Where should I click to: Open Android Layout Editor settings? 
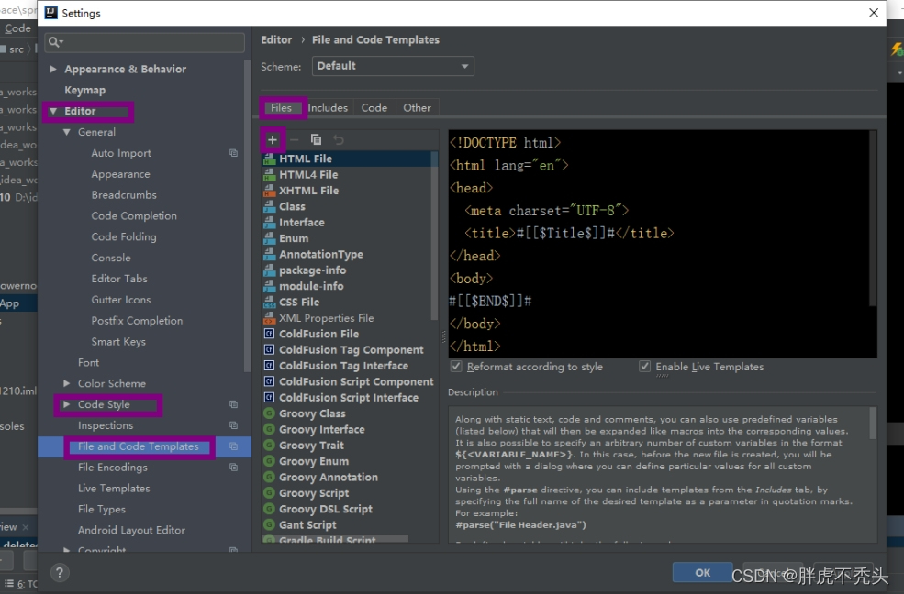131,530
